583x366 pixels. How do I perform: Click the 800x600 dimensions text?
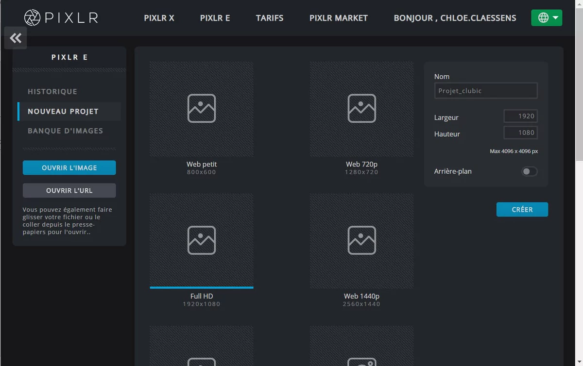202,172
